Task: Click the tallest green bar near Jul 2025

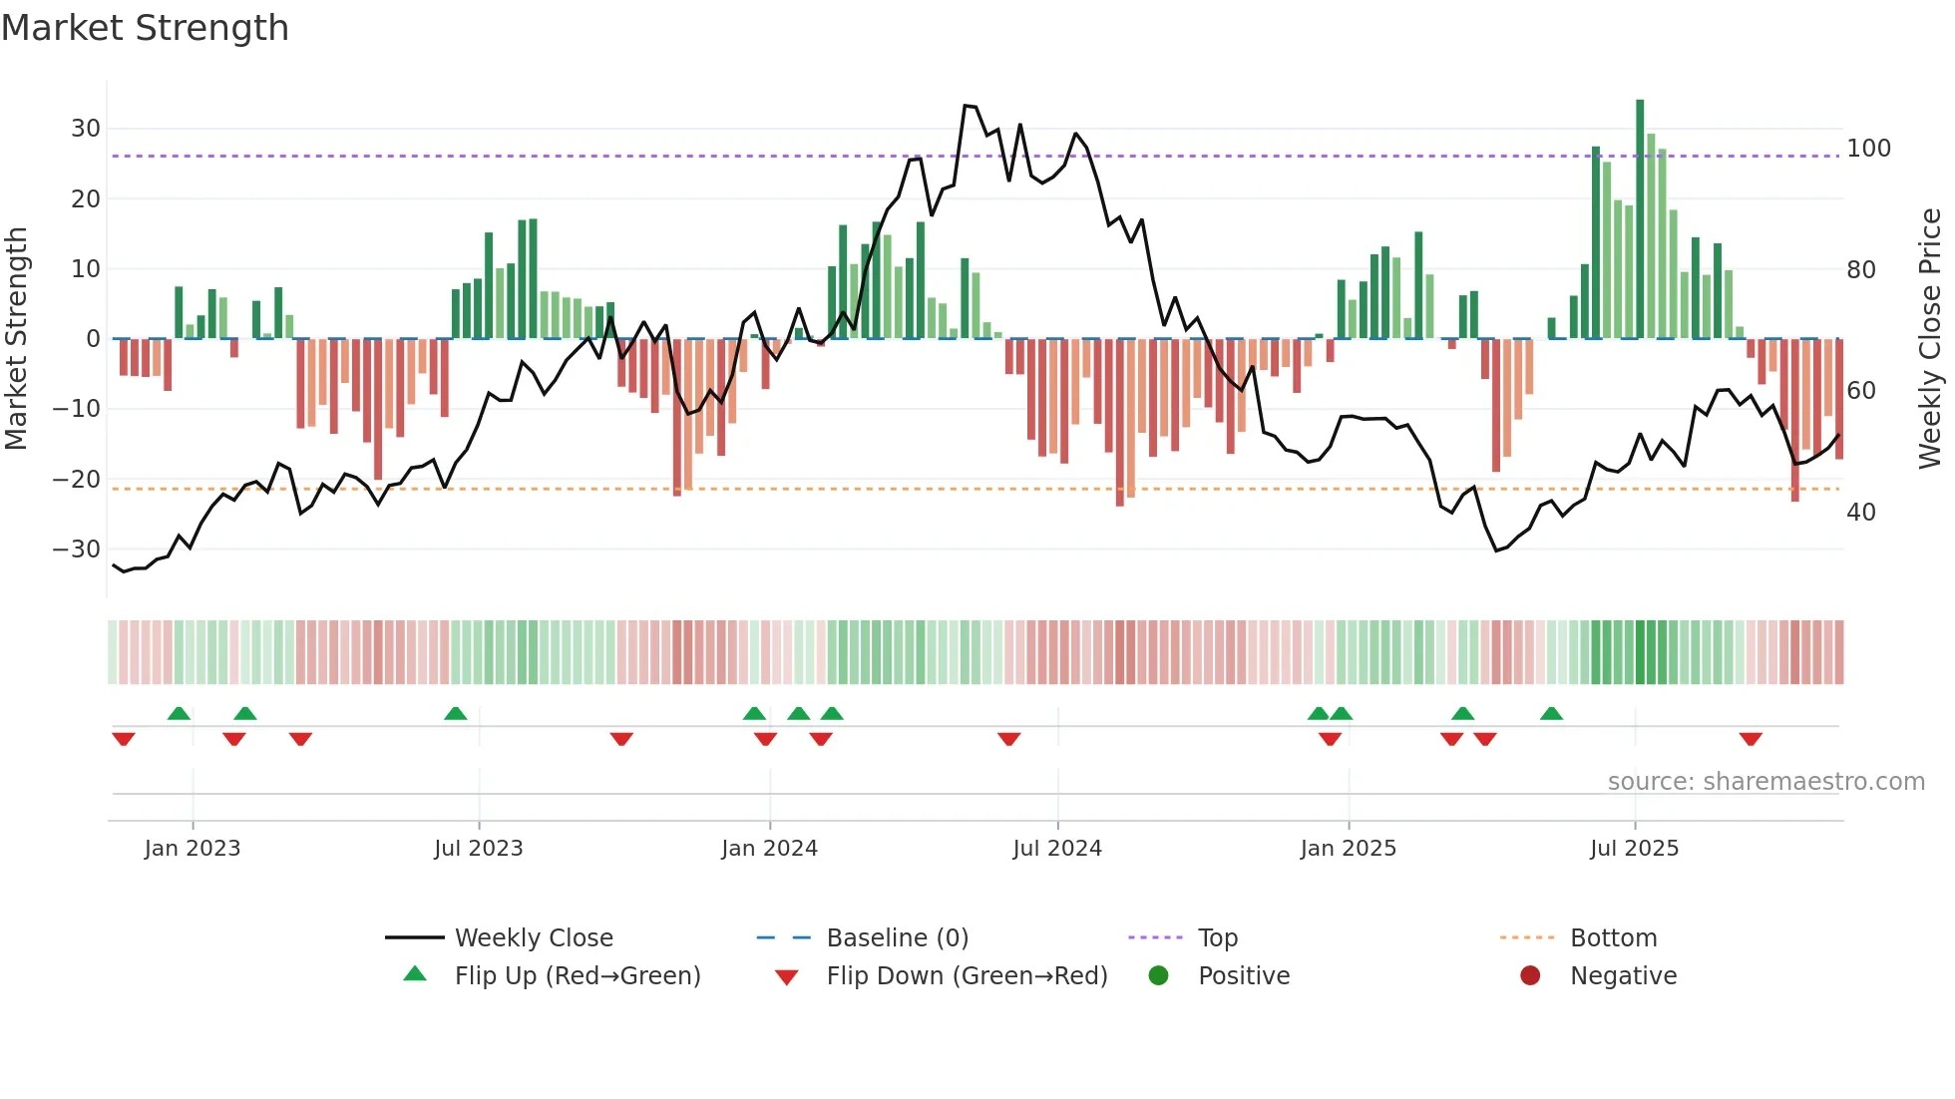Action: [x=1640, y=219]
